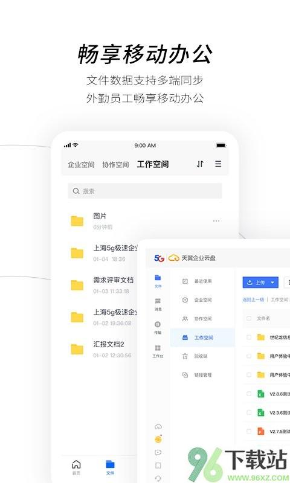290x483 pixels.
Task: Click the V2.8.6 spreadsheet file icon
Action: [261, 394]
